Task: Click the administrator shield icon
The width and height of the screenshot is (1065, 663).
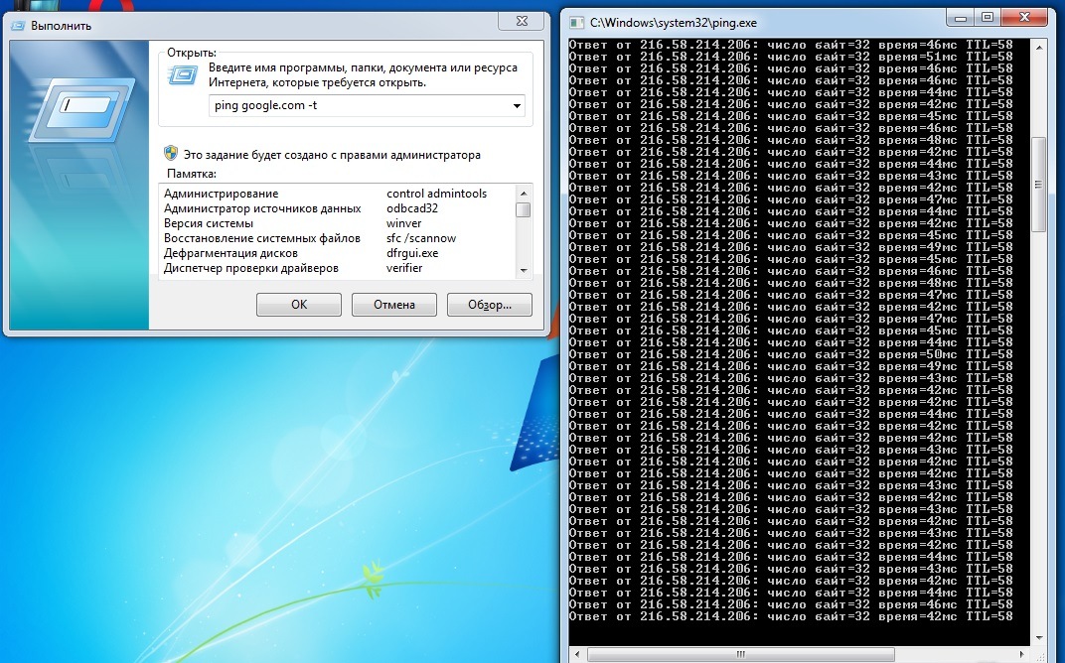Action: (171, 154)
